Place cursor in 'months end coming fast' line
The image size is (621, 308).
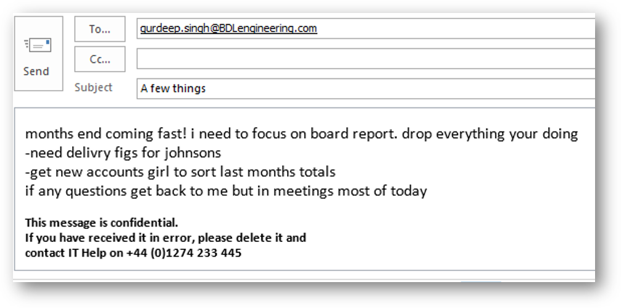pos(301,134)
